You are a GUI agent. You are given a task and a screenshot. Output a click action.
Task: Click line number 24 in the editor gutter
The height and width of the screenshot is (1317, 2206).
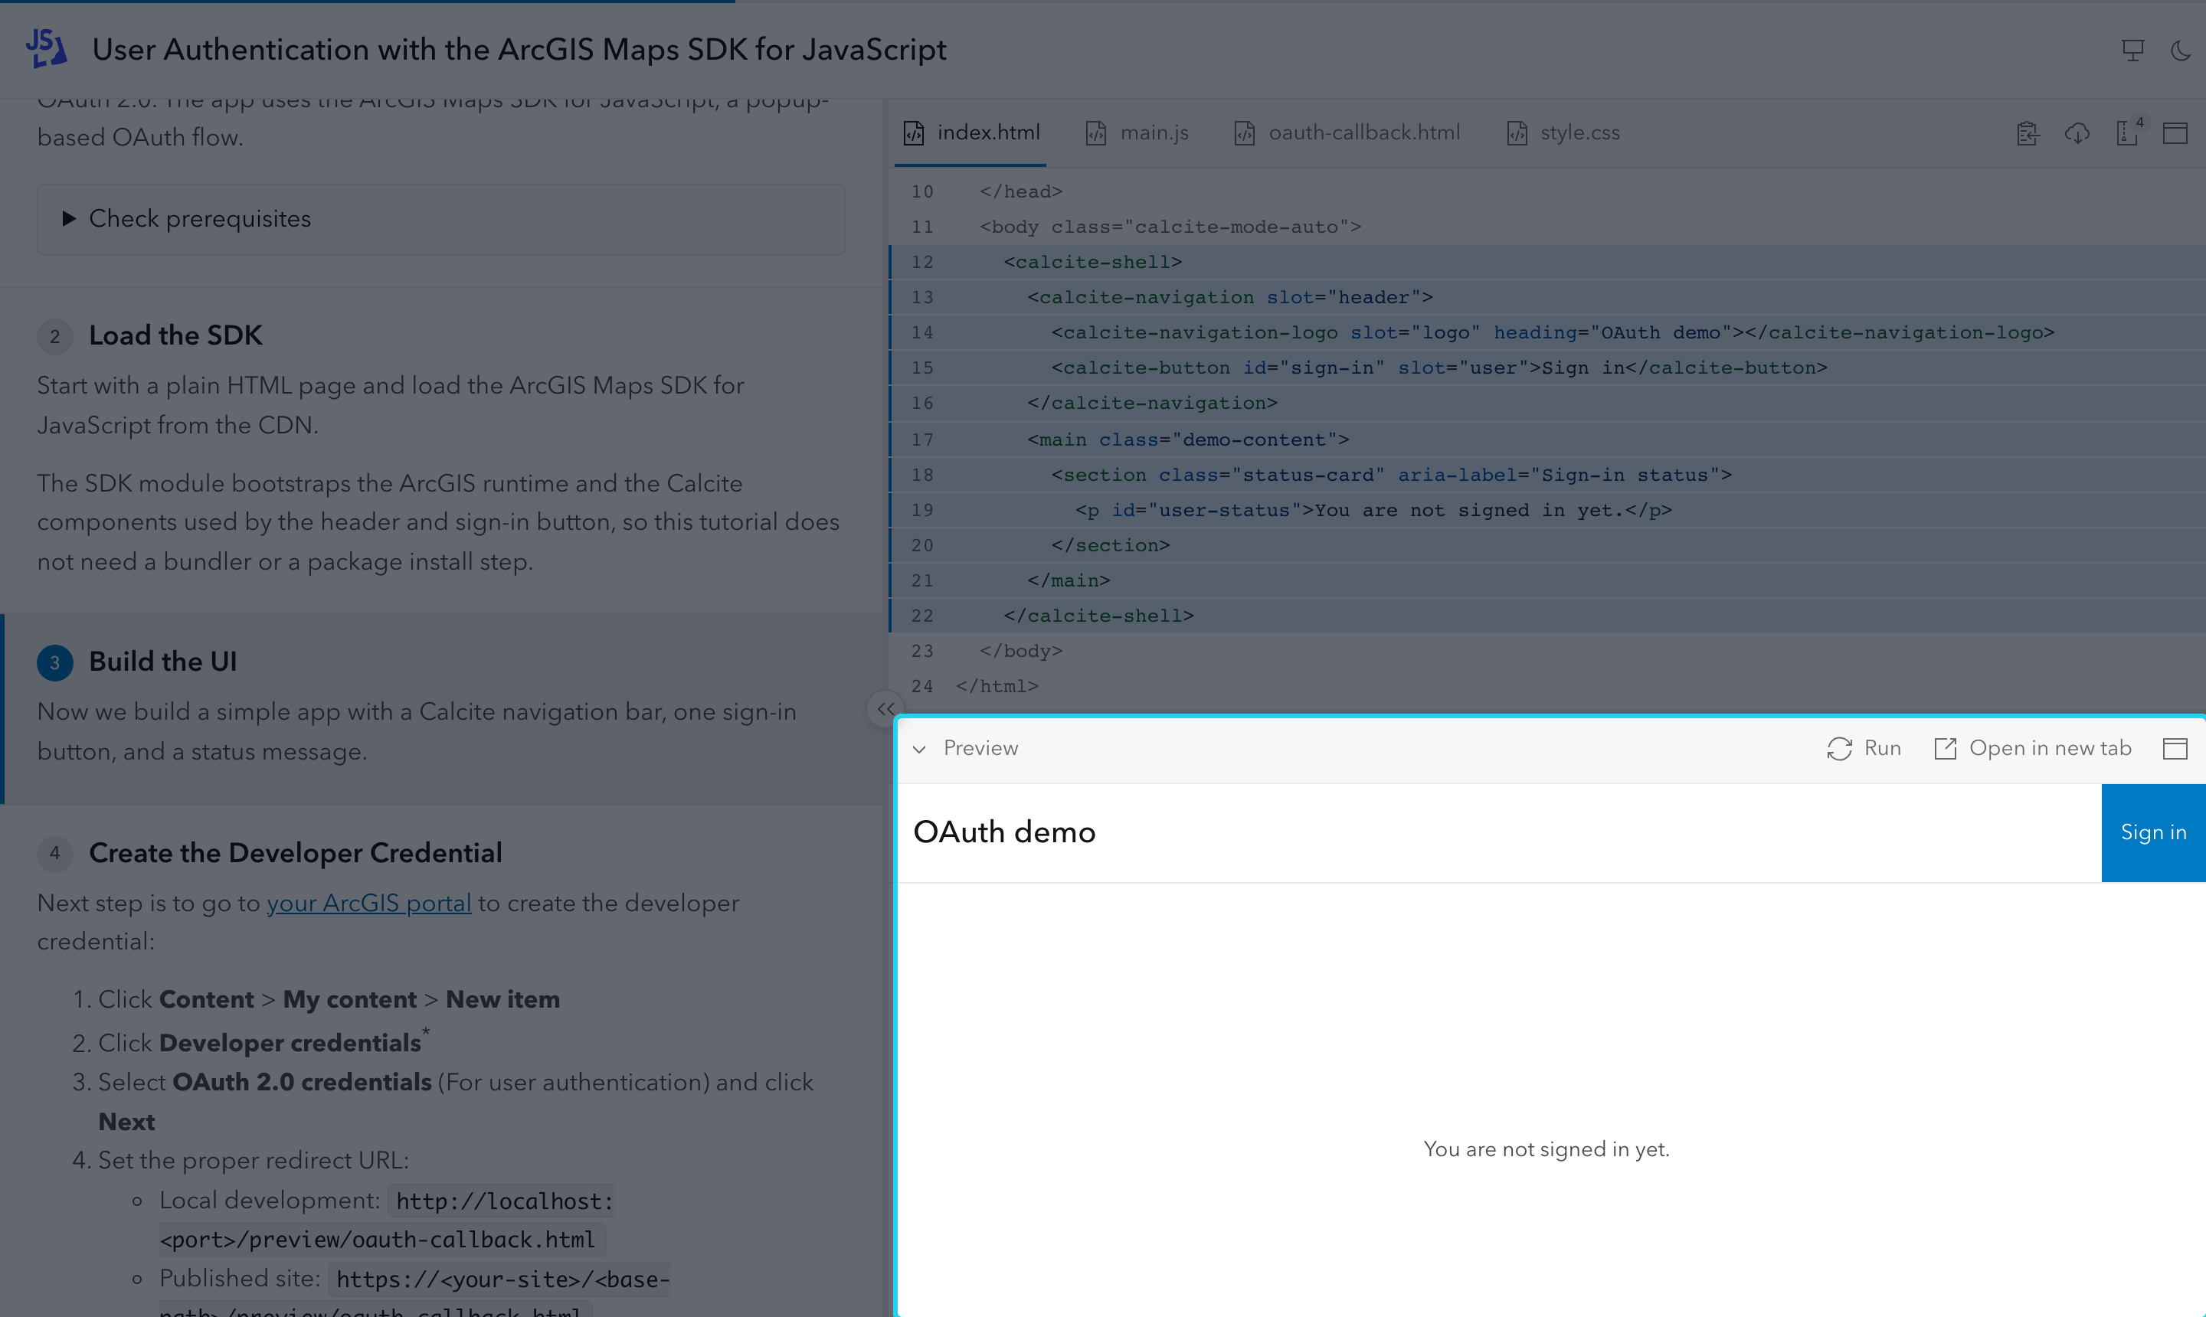[x=922, y=686]
